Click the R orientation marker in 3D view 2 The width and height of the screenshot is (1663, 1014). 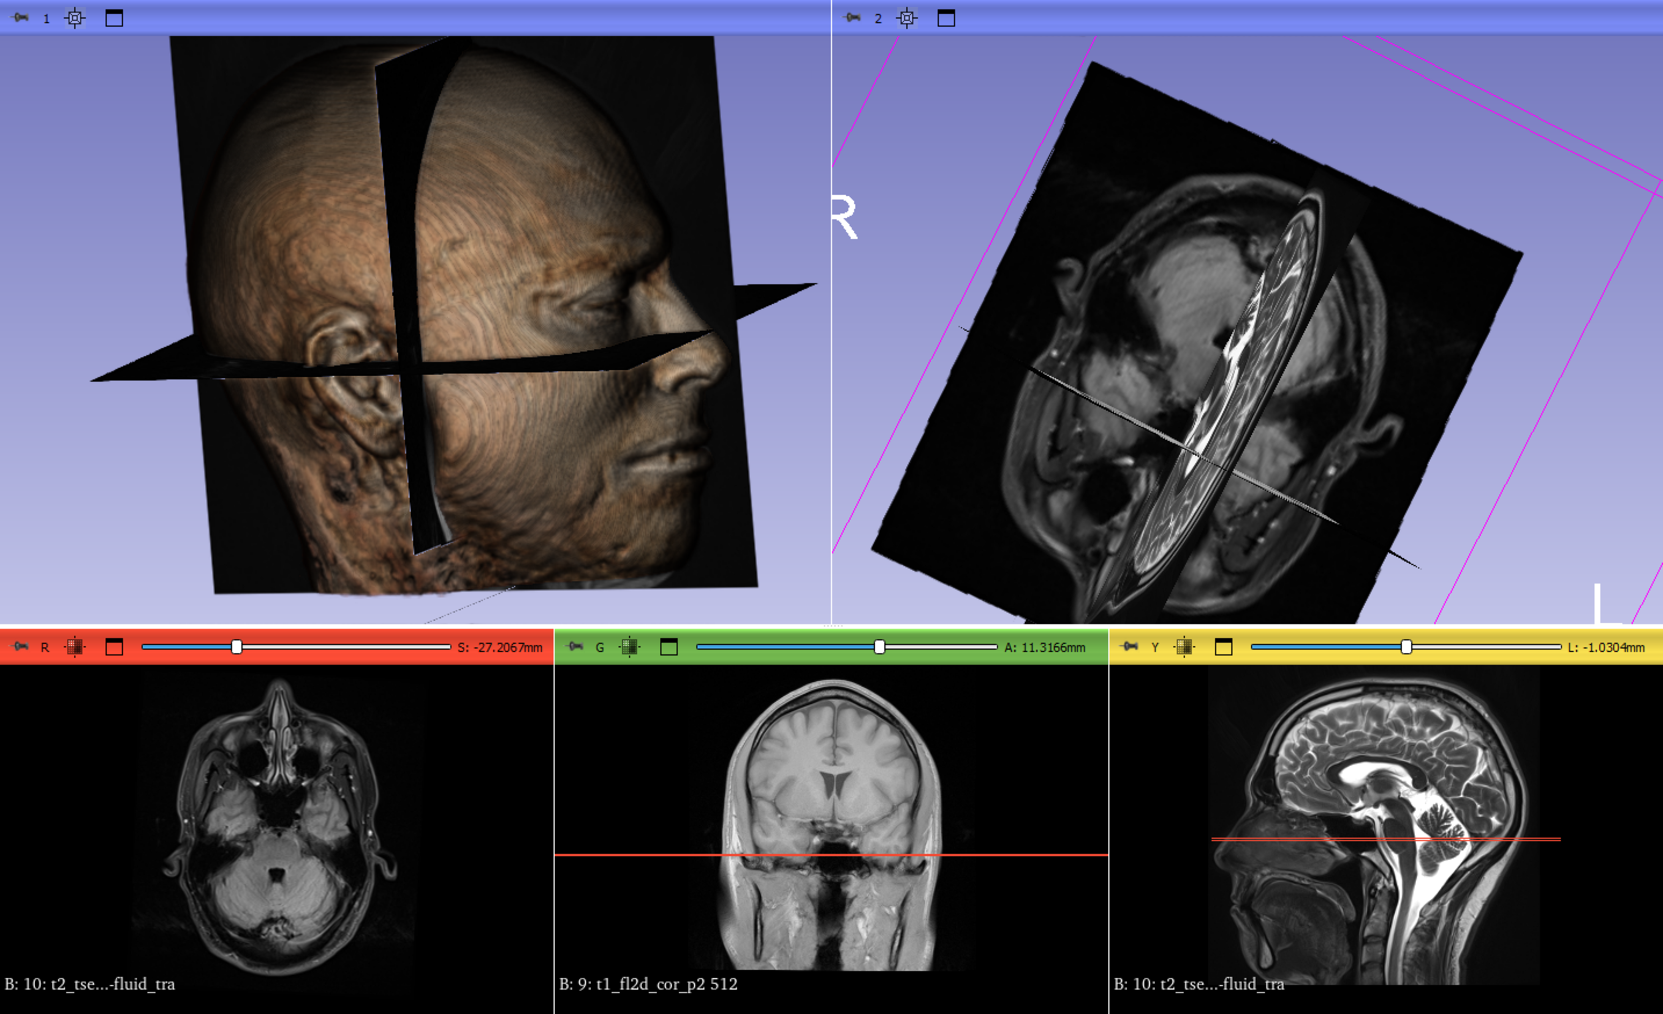point(844,216)
